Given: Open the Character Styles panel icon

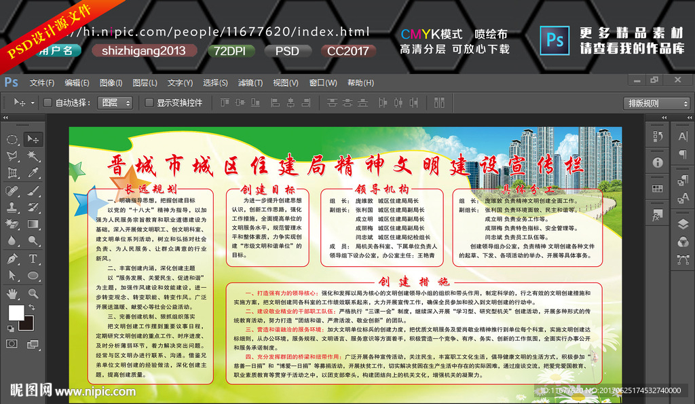Looking at the screenshot, I should (683, 198).
